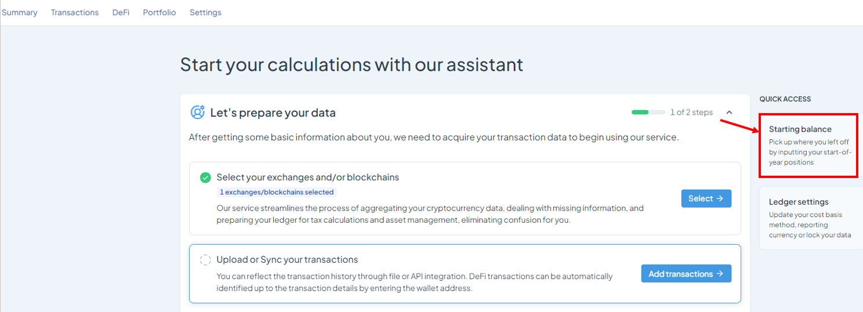Switch to the Transactions tab
The image size is (863, 312).
click(75, 12)
